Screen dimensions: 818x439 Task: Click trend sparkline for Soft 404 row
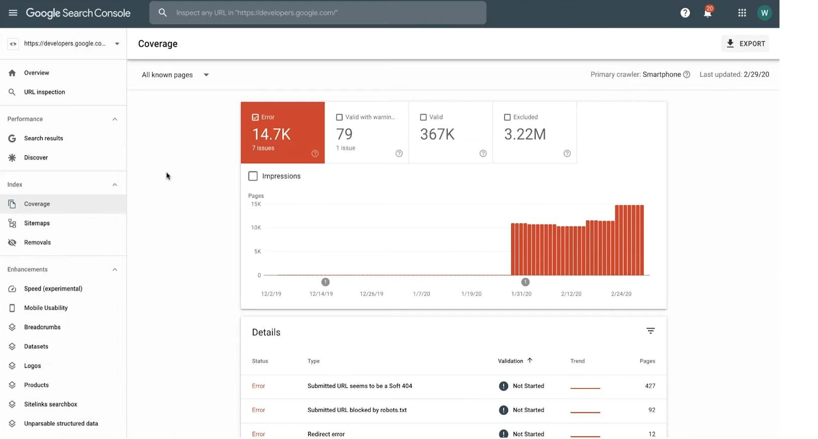pos(585,388)
